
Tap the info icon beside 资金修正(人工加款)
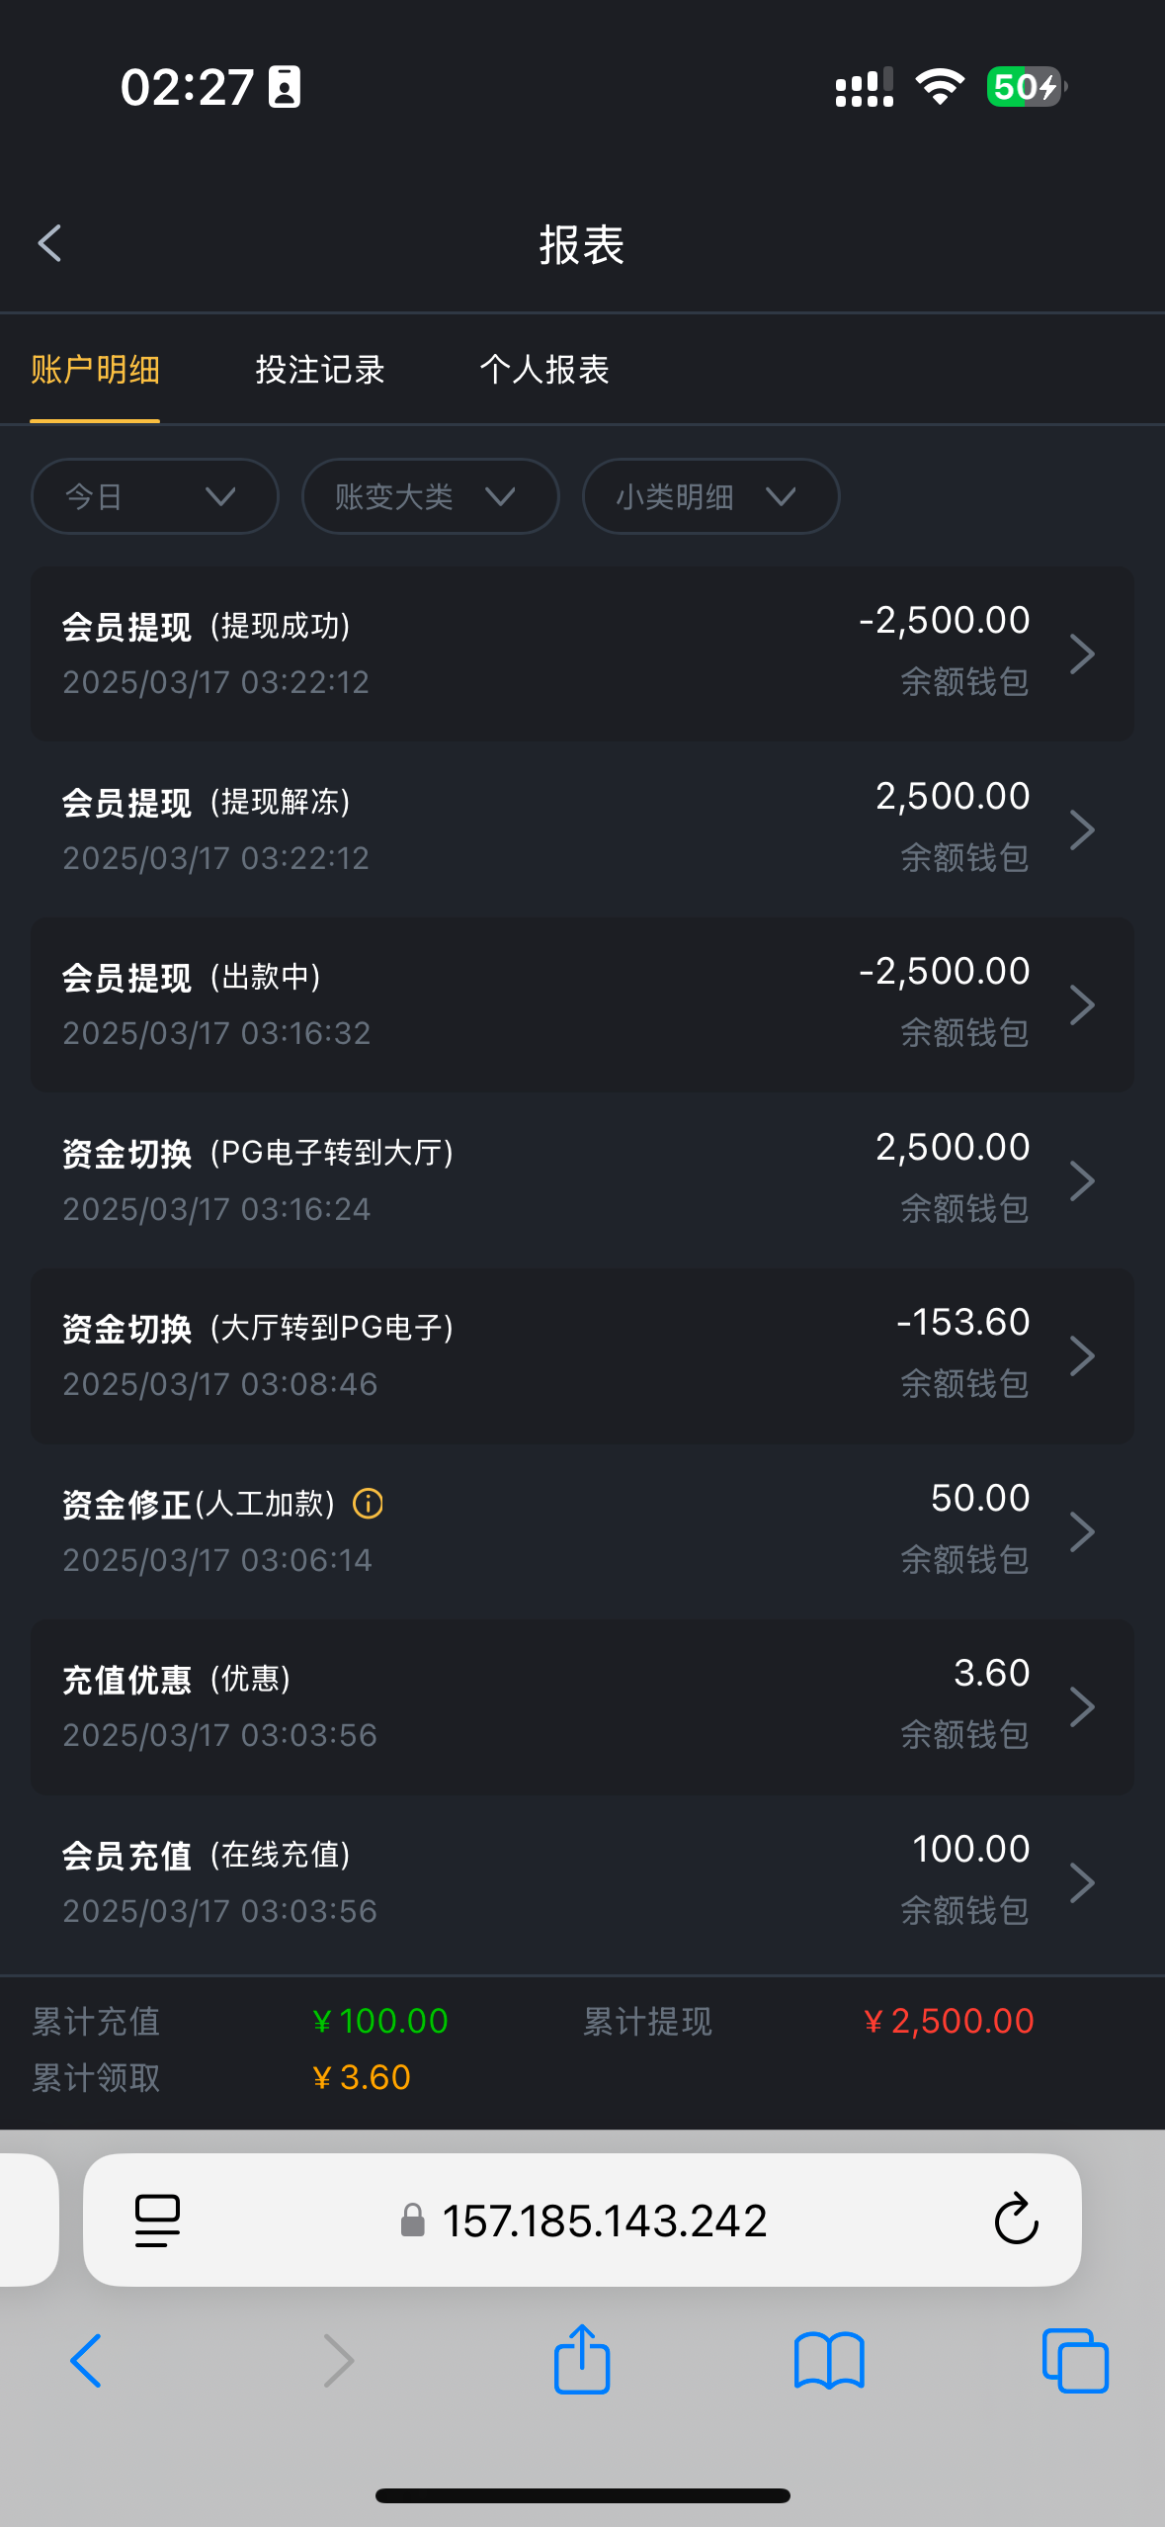point(369,1504)
